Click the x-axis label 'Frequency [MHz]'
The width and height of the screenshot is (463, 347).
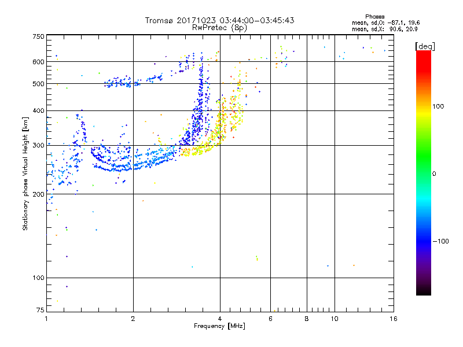[219, 326]
